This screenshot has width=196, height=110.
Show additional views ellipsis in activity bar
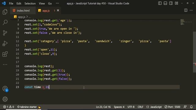[x=5, y=64]
